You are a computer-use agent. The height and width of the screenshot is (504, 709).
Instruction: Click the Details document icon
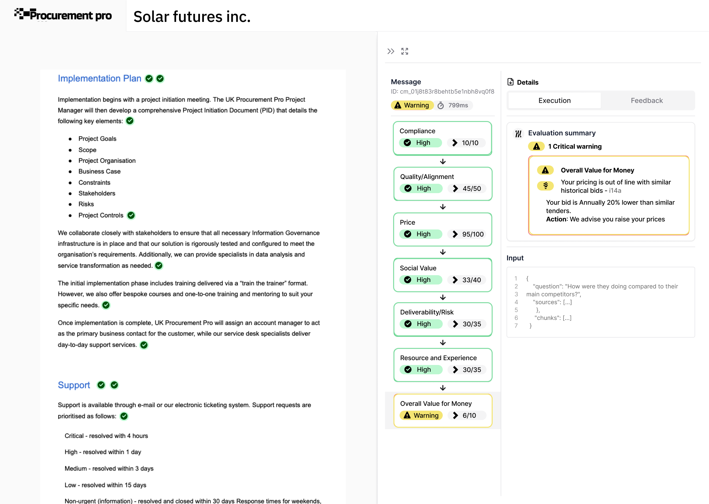(x=510, y=82)
